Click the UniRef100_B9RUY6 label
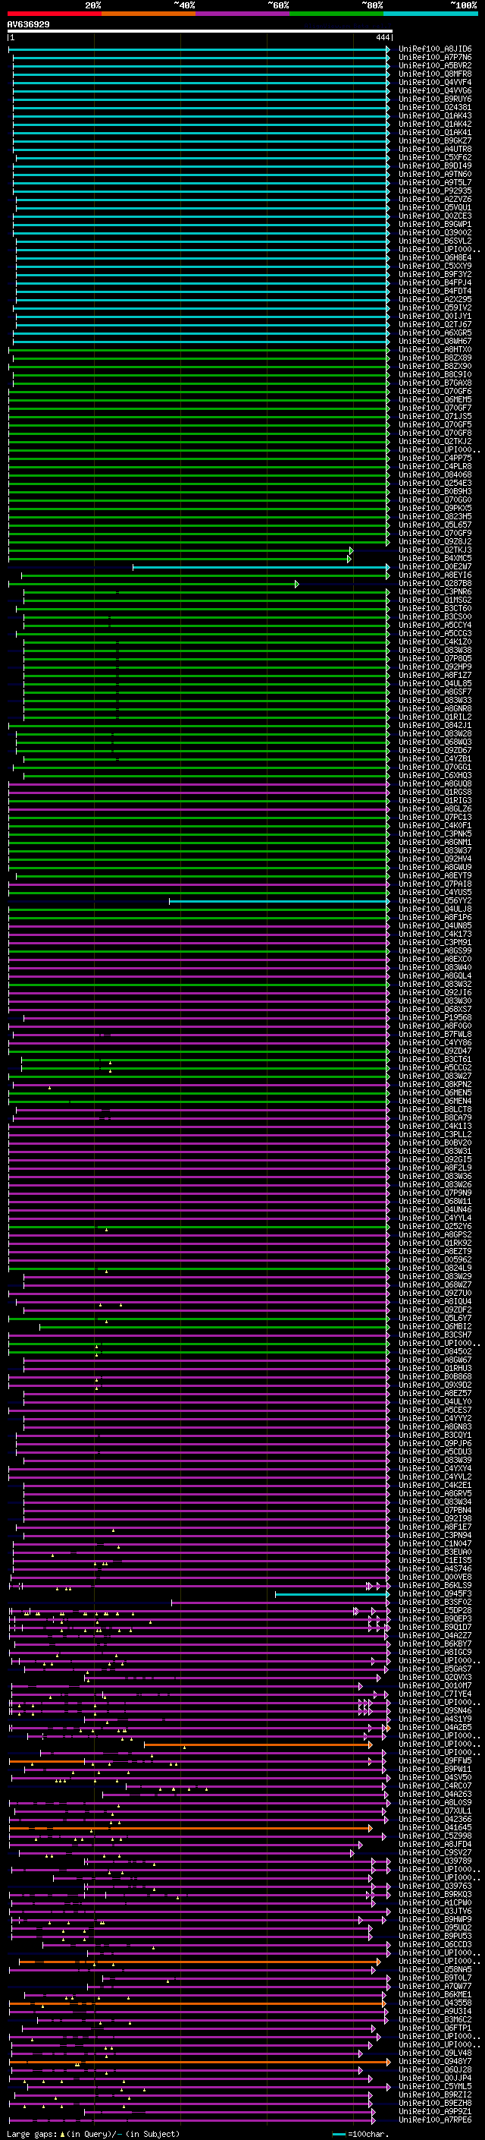 click(x=435, y=99)
